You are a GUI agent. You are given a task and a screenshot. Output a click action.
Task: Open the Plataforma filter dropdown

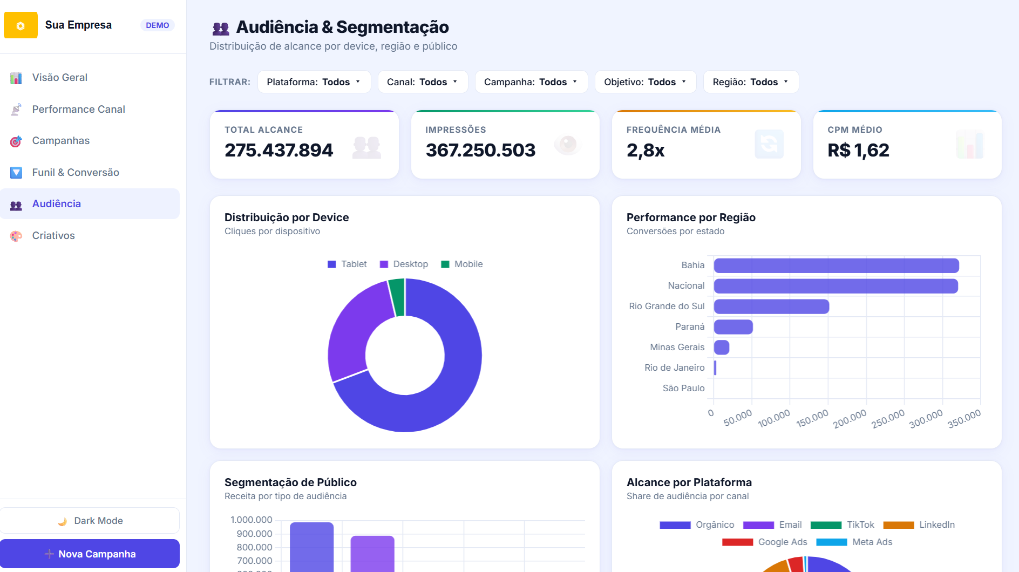314,82
